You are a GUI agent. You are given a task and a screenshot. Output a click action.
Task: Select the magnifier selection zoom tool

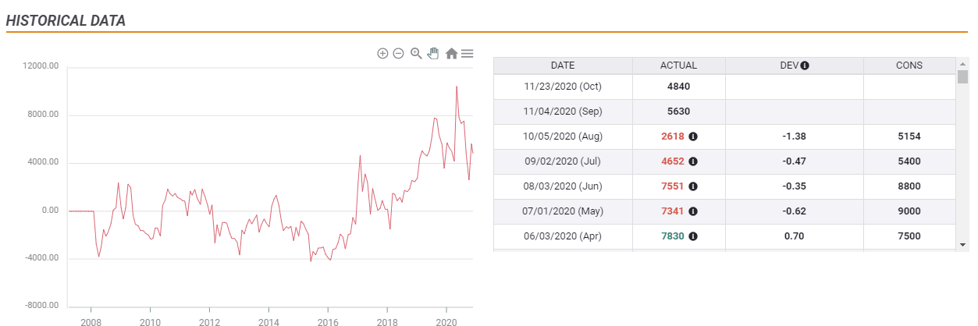[x=416, y=54]
